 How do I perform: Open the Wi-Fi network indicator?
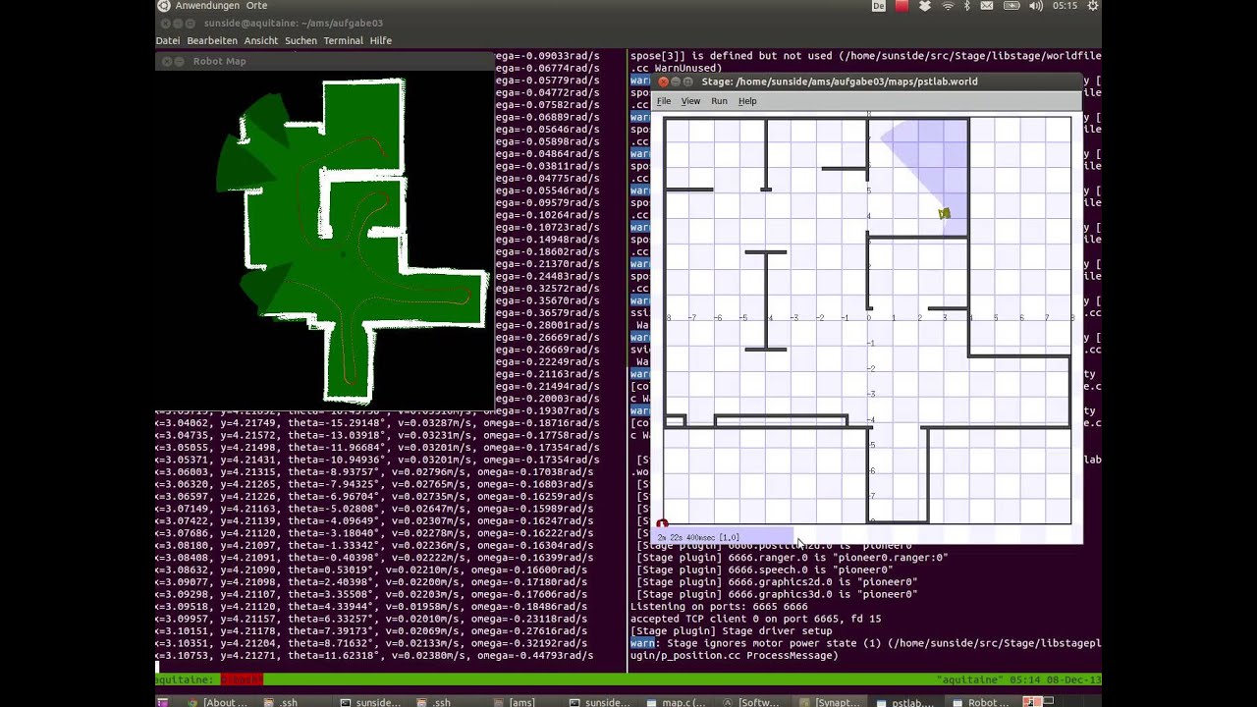click(x=948, y=6)
